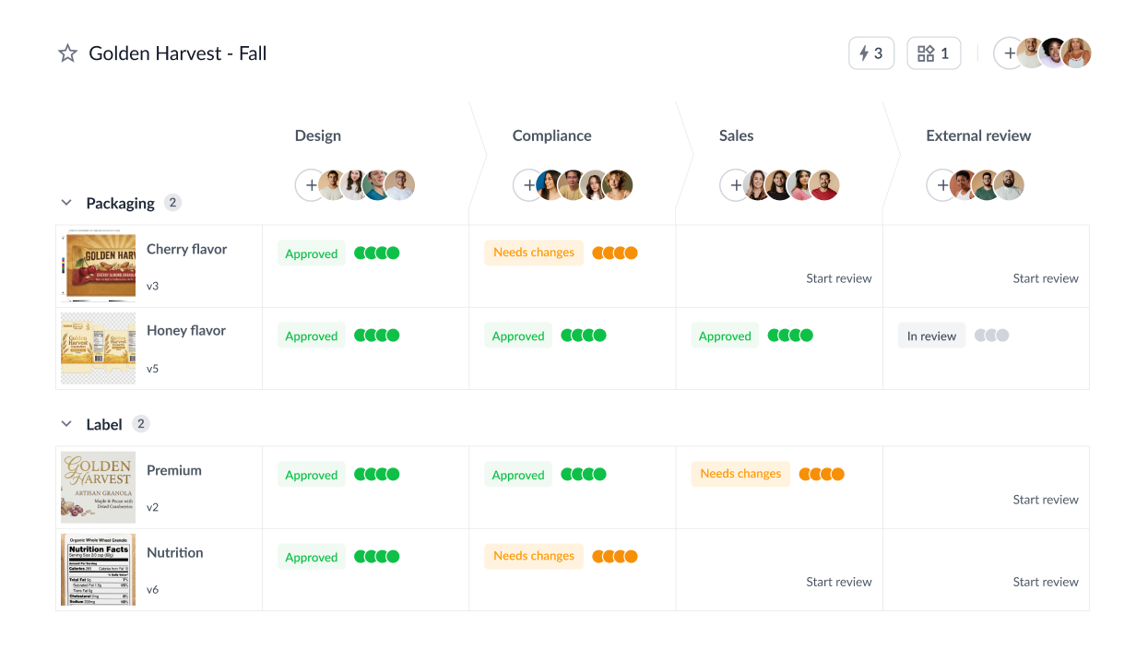The height and width of the screenshot is (649, 1148).
Task: Click Approved status for Premium Design
Action: (312, 475)
